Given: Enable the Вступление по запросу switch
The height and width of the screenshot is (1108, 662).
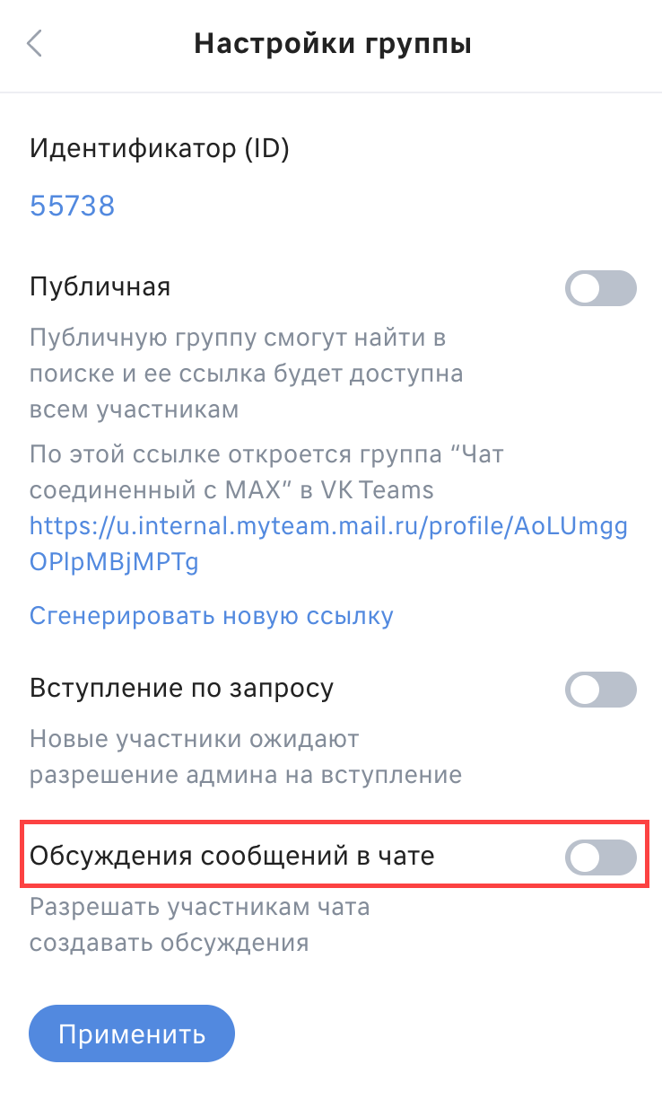Looking at the screenshot, I should pyautogui.click(x=600, y=690).
